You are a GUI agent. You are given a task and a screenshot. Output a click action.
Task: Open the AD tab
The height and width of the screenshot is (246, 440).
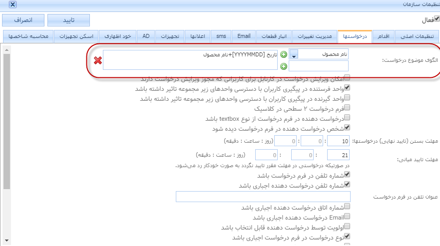[146, 37]
